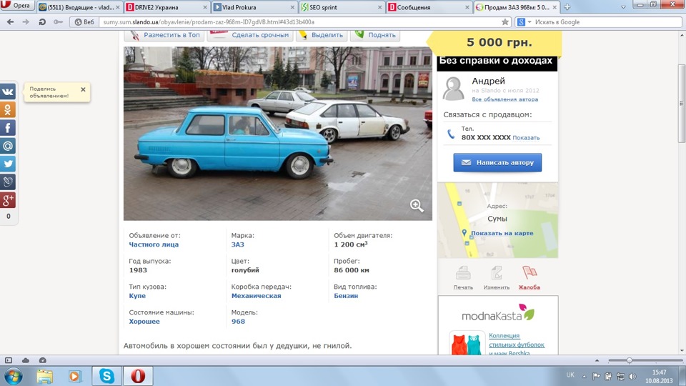Reload the page with the refresh icon

pyautogui.click(x=42, y=22)
